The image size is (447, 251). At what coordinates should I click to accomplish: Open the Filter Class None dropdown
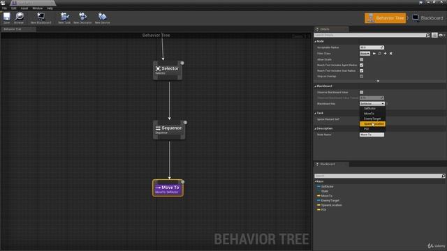point(365,54)
